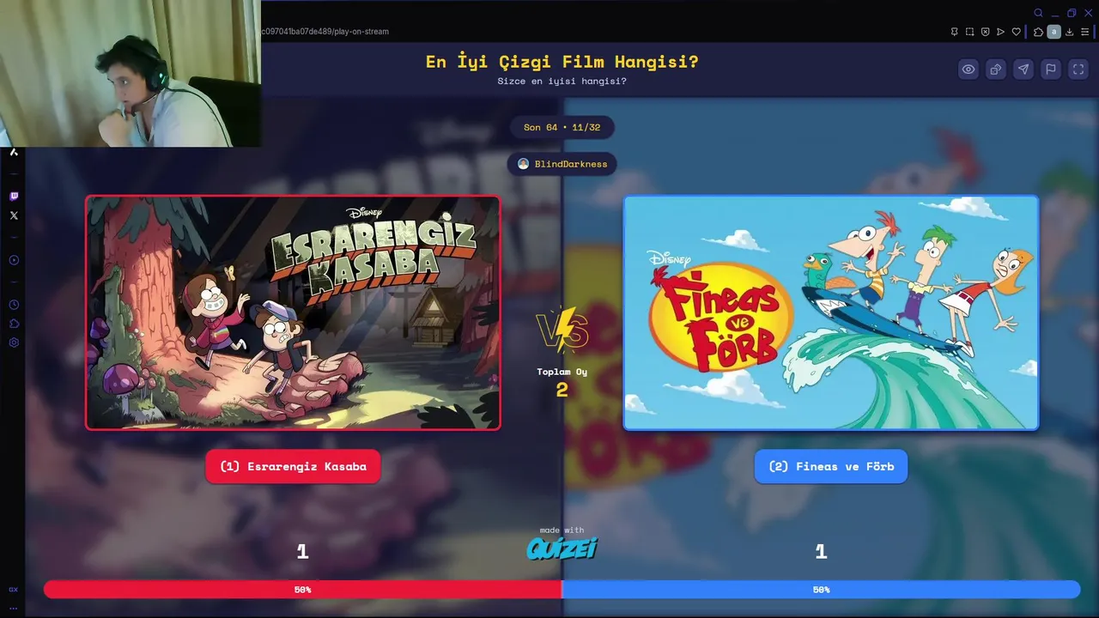Click the VS lightning emblem

point(562,330)
